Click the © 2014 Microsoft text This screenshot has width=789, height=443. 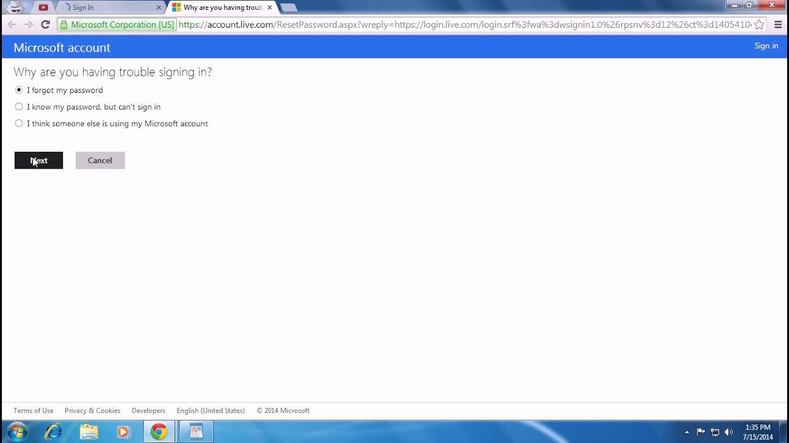click(284, 410)
